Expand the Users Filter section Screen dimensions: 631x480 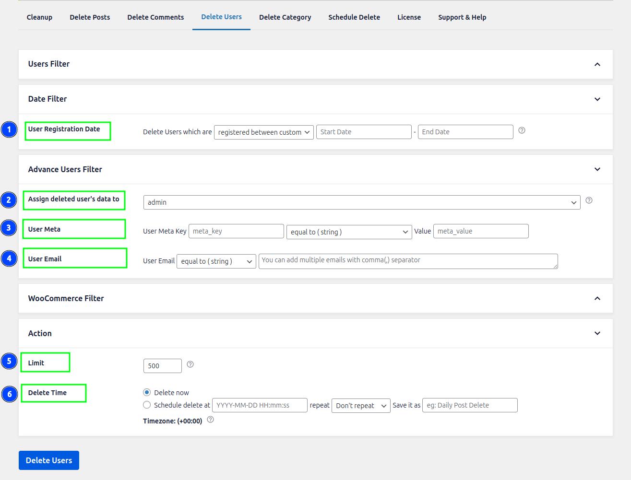[597, 64]
